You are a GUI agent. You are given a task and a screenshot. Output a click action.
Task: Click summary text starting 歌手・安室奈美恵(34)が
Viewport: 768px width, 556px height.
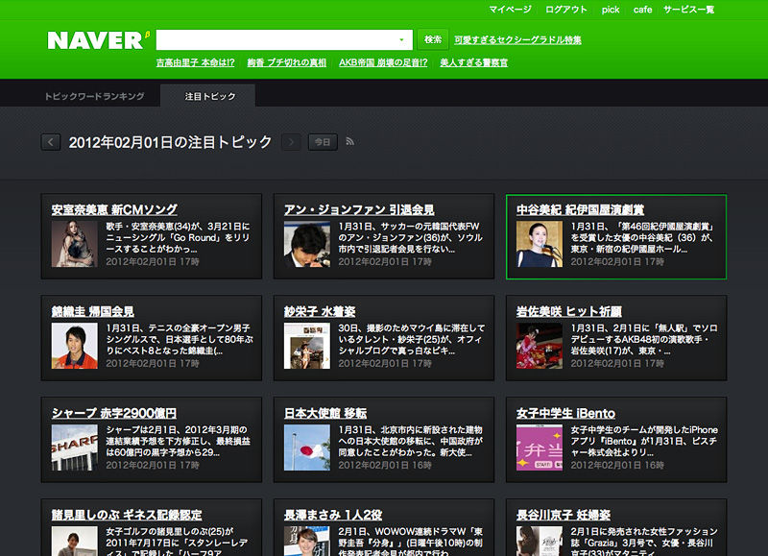pyautogui.click(x=179, y=237)
